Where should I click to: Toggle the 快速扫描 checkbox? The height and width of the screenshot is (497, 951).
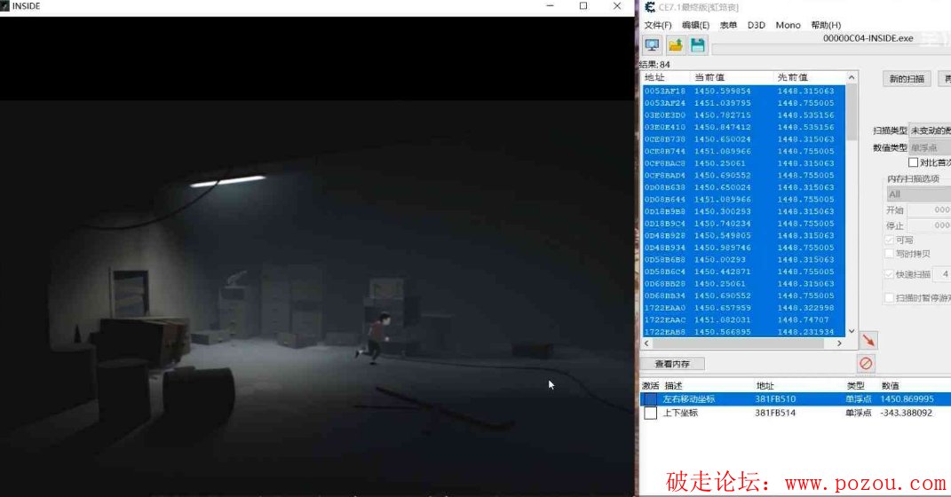(x=889, y=274)
